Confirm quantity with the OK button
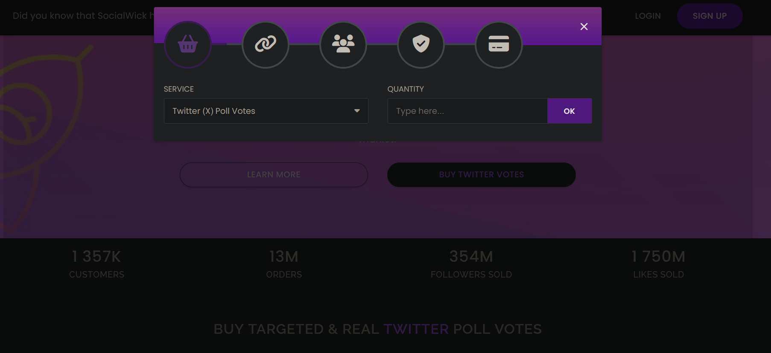 (x=569, y=111)
